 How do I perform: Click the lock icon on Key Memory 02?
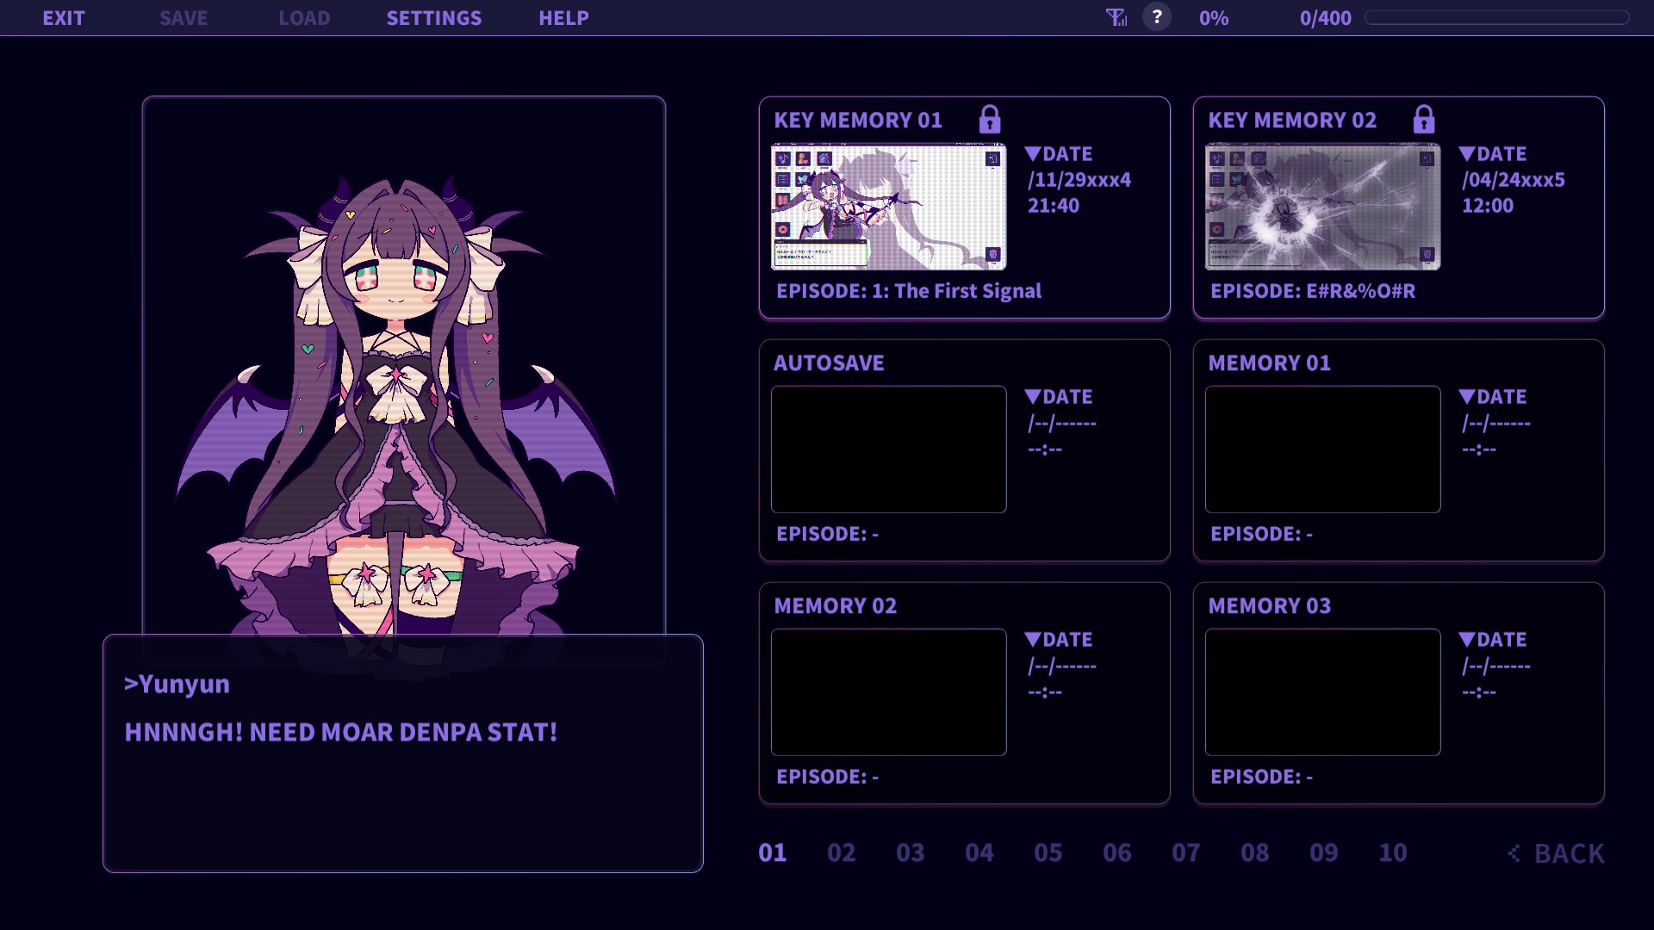pyautogui.click(x=1424, y=119)
